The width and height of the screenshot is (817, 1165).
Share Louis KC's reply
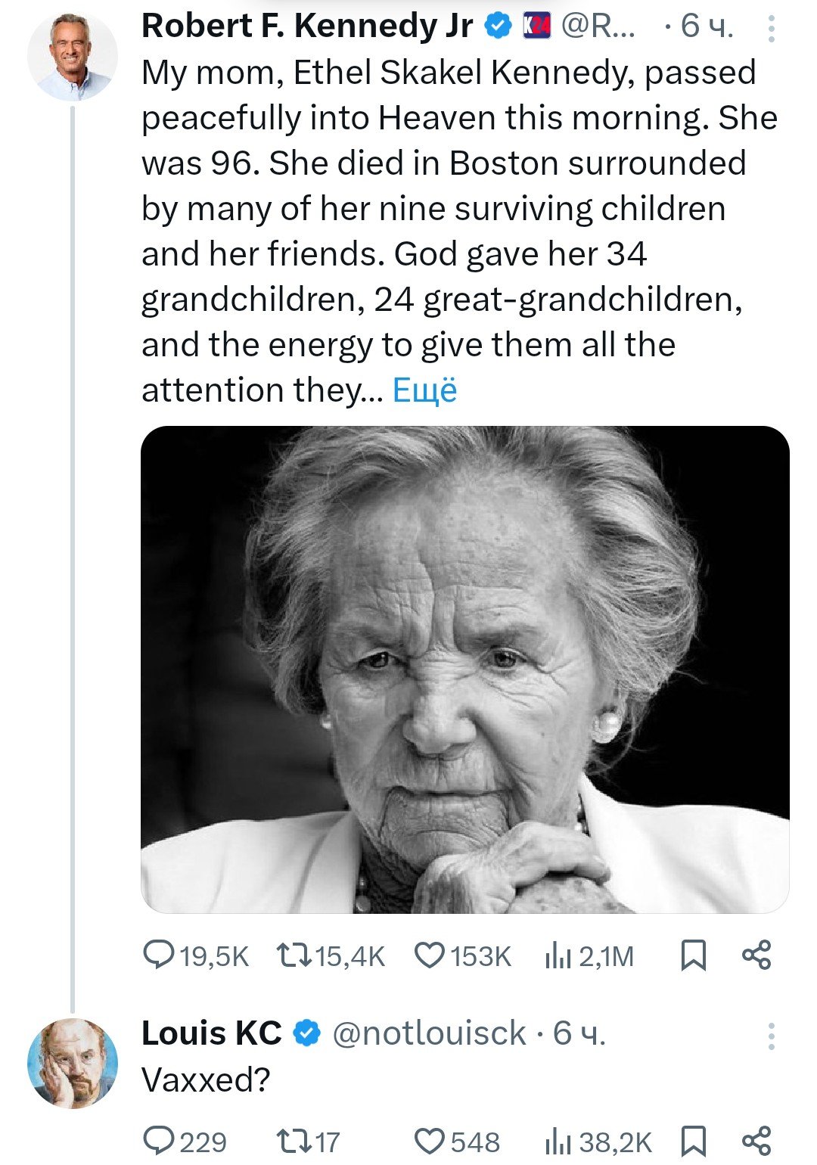[756, 1141]
